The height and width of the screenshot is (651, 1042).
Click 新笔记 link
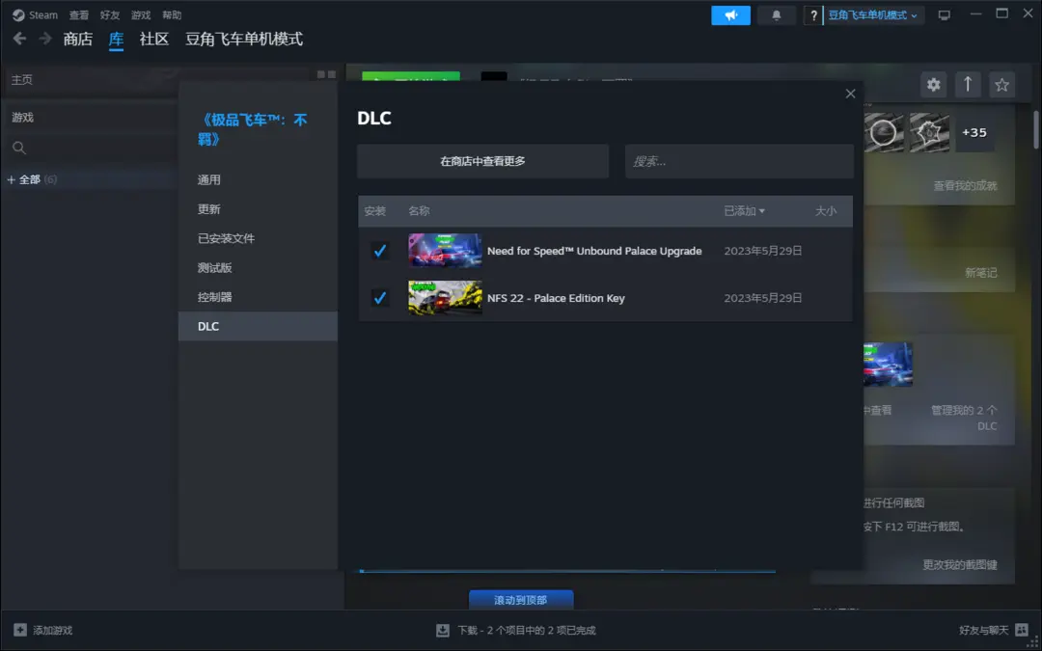(x=981, y=272)
